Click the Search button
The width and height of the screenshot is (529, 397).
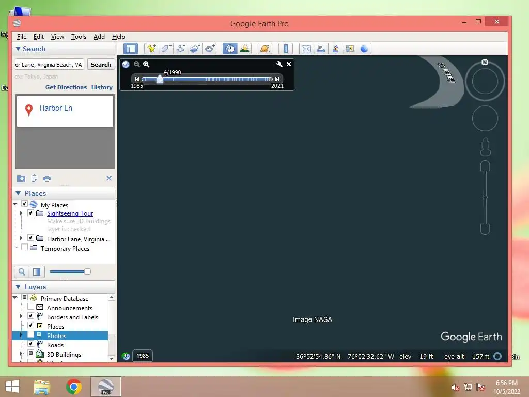[x=101, y=65]
